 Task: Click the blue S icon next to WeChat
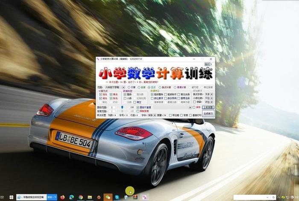pos(117,197)
